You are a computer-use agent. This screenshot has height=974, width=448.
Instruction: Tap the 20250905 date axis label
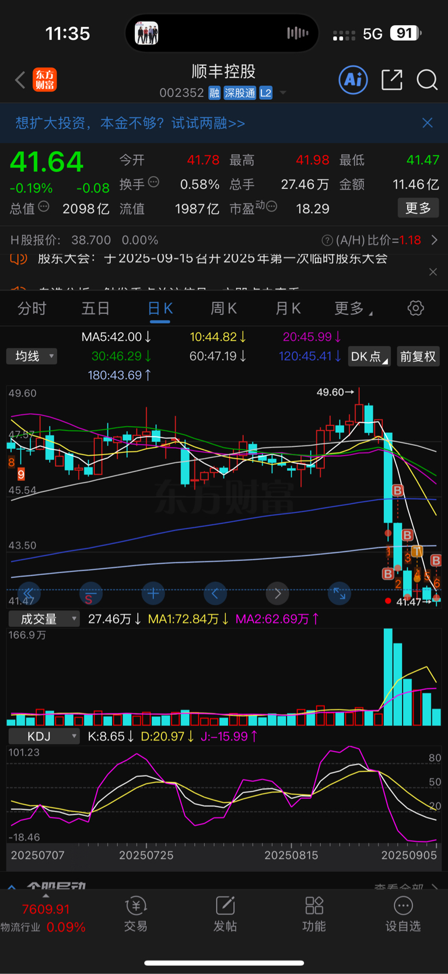pyautogui.click(x=409, y=855)
